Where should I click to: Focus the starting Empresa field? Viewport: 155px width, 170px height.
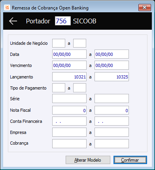coord(69,132)
